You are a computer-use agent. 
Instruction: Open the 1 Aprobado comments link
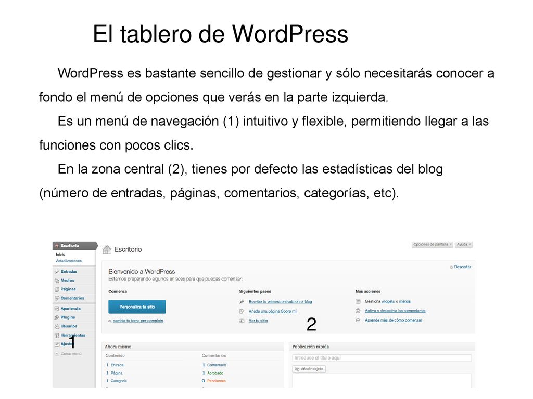[213, 373]
